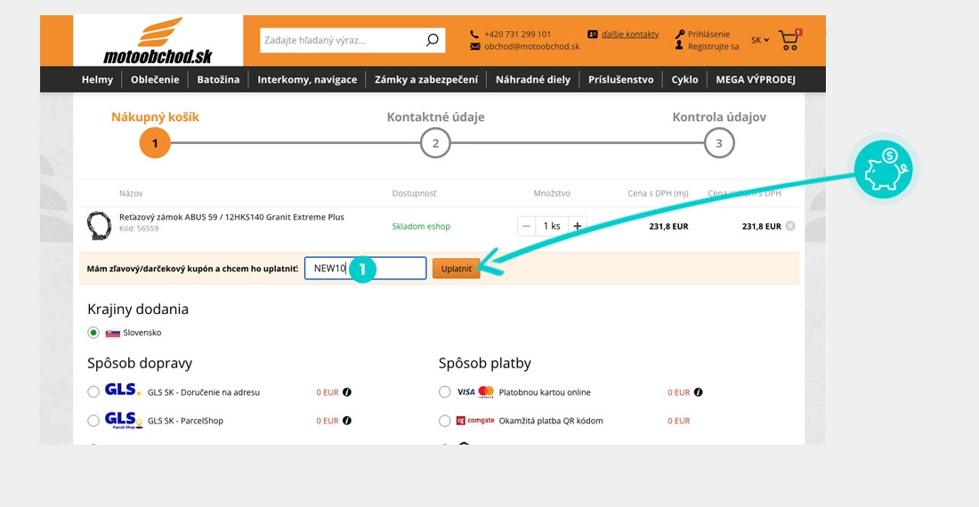Click the obchod@motoobchod.sk email link

pyautogui.click(x=532, y=46)
